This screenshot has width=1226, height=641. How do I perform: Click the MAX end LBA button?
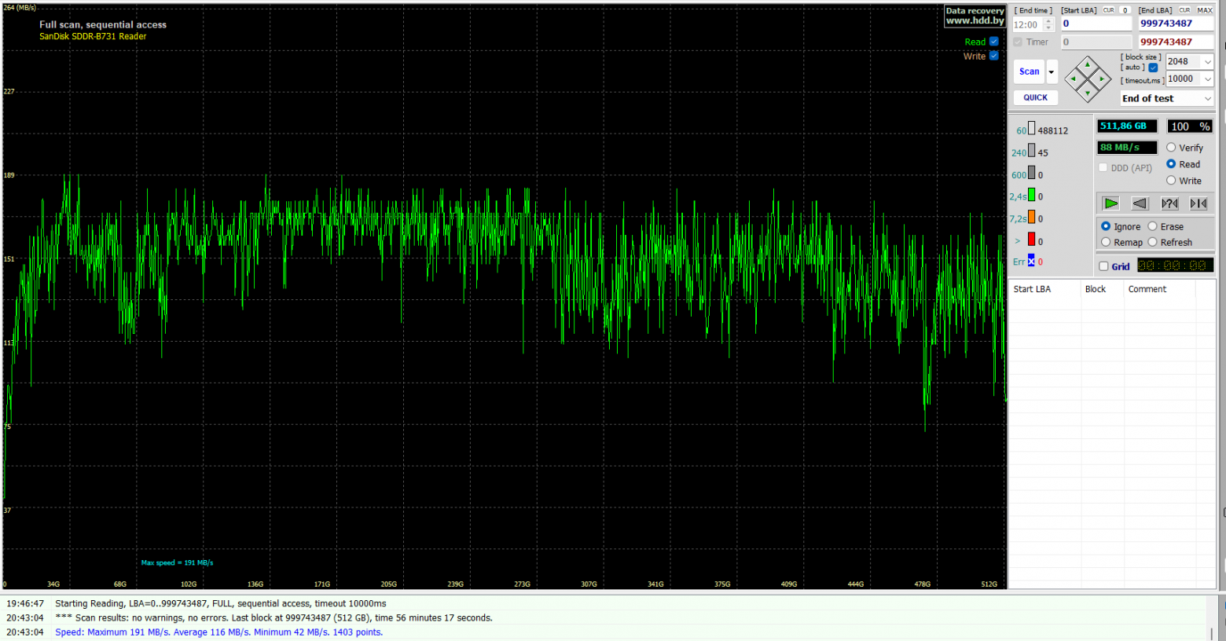(1204, 10)
